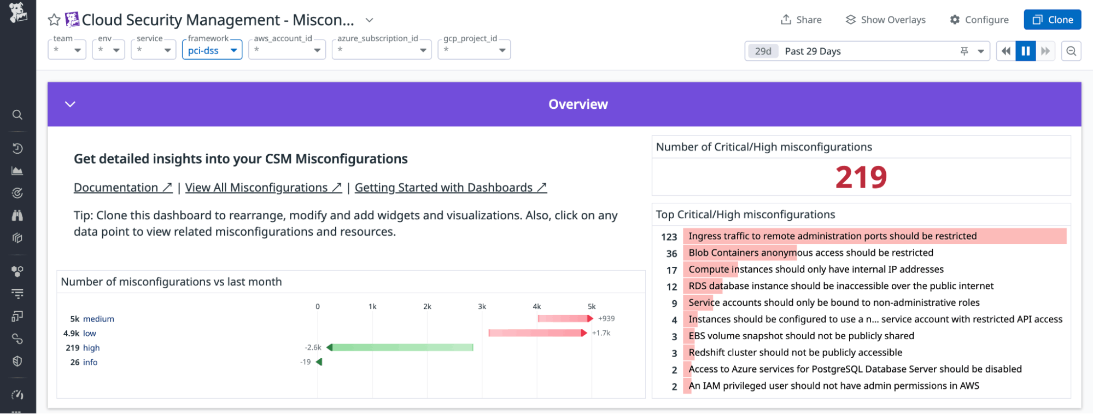Open the security shield icon in sidebar
Image resolution: width=1093 pixels, height=414 pixels.
[x=17, y=361]
